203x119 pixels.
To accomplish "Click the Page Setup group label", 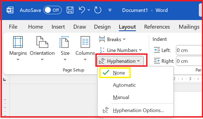I will click(x=74, y=70).
